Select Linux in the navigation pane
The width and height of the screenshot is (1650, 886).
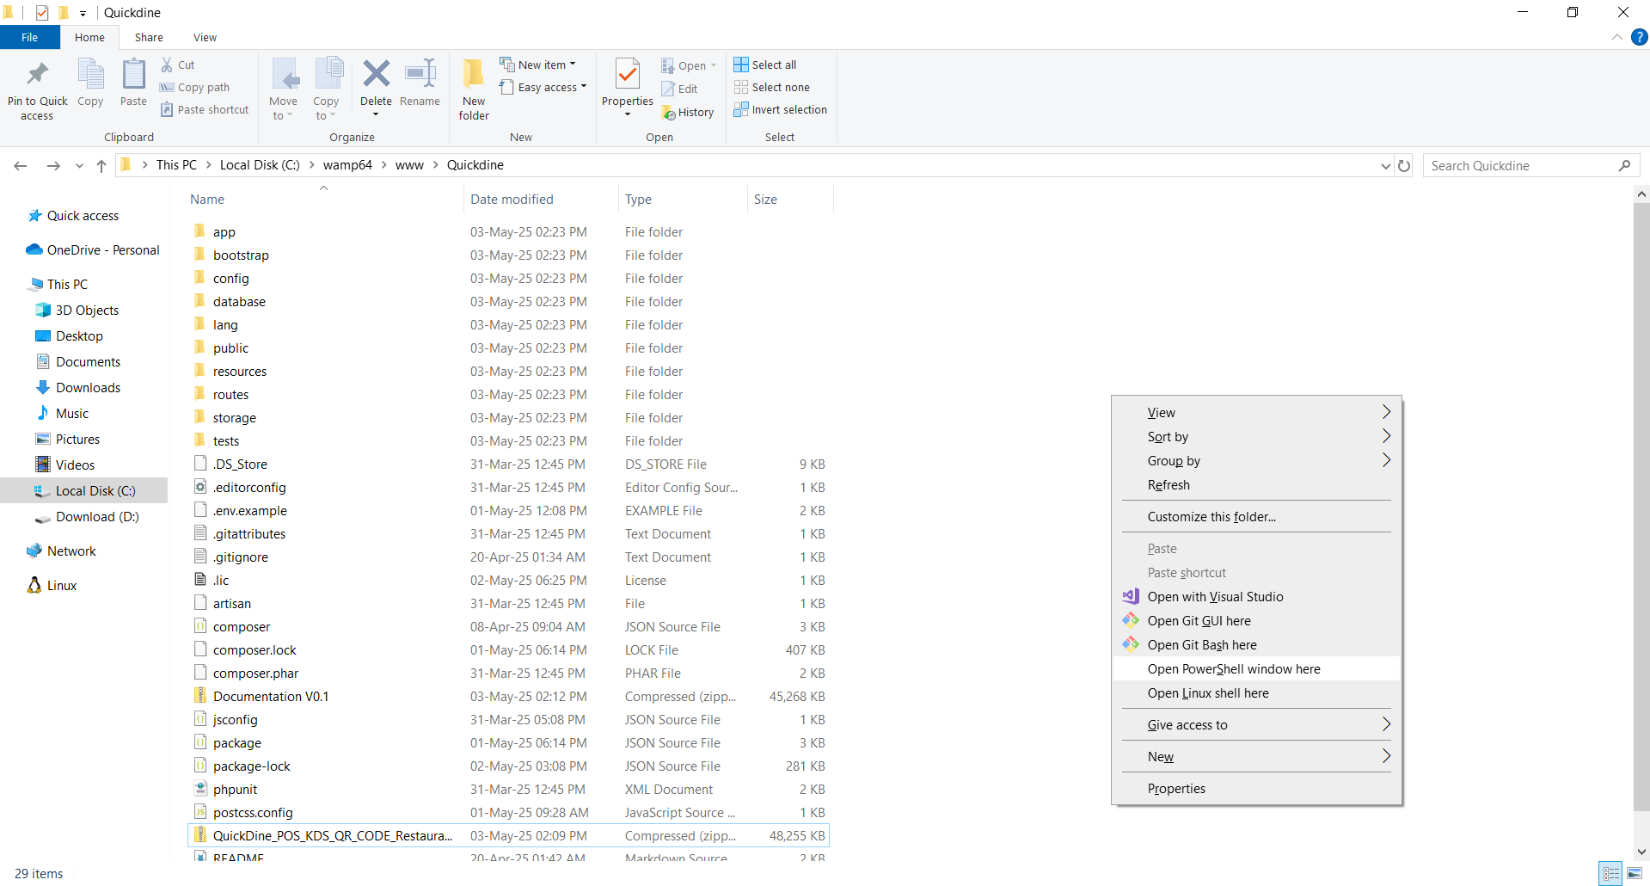[x=62, y=585]
